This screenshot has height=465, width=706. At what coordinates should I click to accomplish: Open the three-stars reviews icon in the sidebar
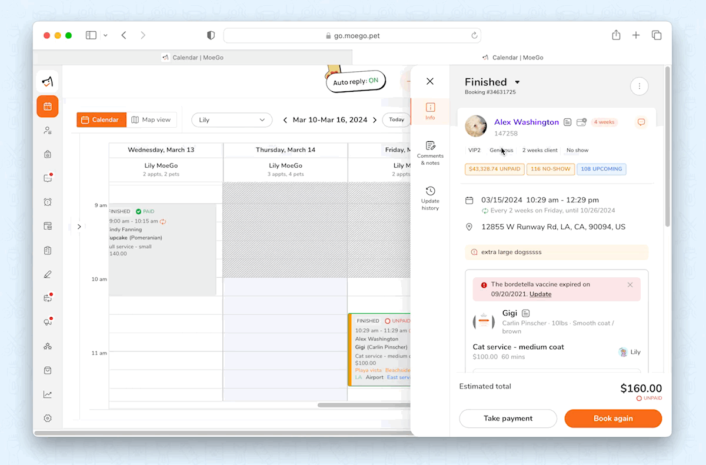tap(48, 346)
